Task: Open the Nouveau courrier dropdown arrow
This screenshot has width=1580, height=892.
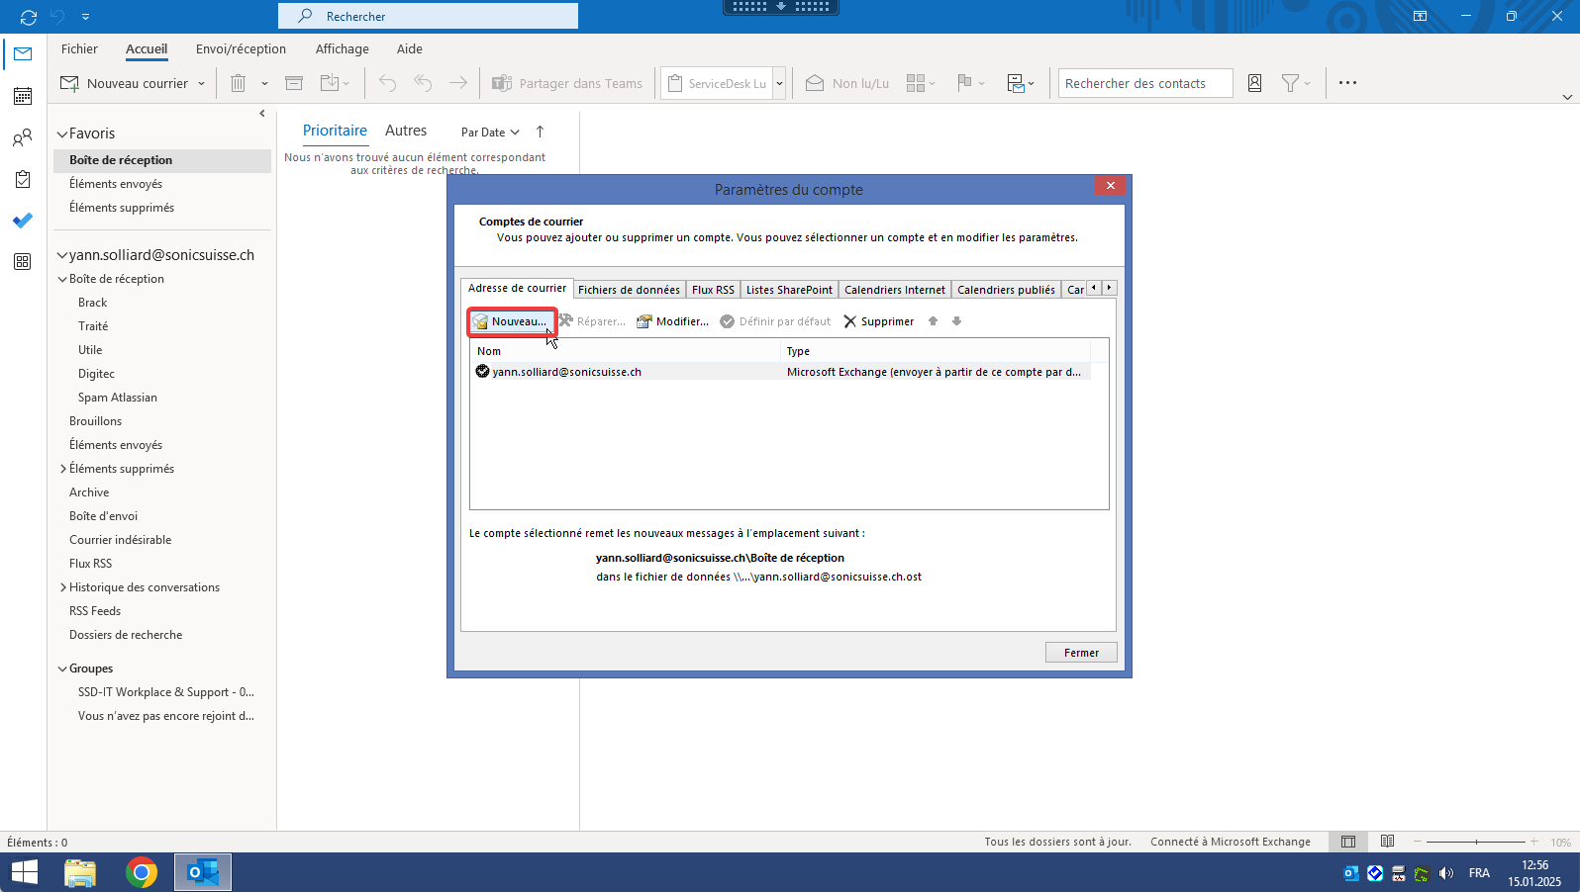Action: [x=201, y=84]
